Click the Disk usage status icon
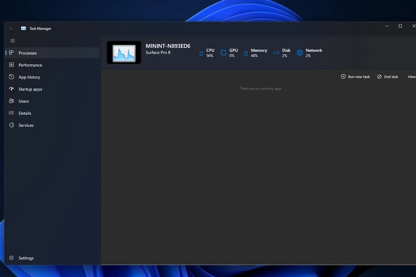 click(x=274, y=52)
